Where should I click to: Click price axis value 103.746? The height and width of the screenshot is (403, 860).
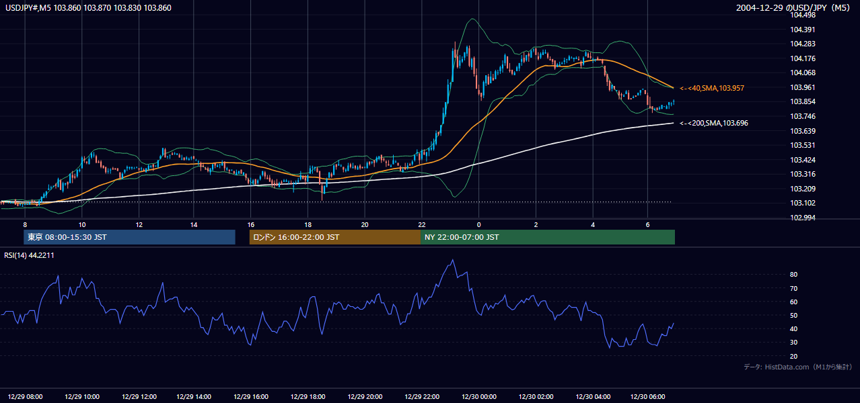(803, 116)
